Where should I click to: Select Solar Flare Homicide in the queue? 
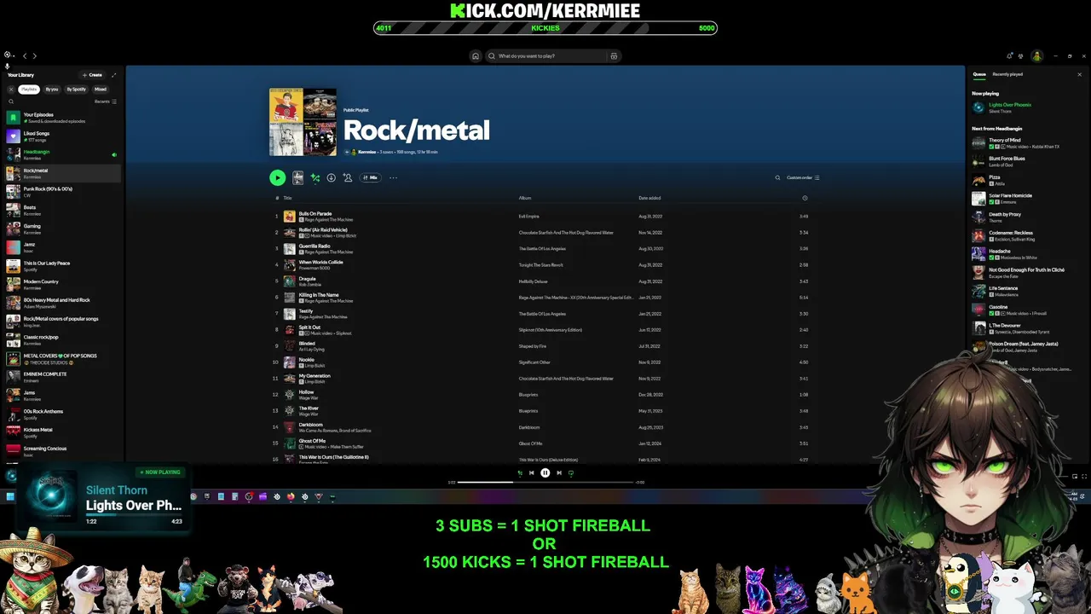1027,199
